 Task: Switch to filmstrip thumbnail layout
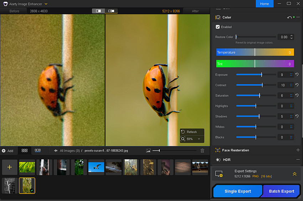38,150
